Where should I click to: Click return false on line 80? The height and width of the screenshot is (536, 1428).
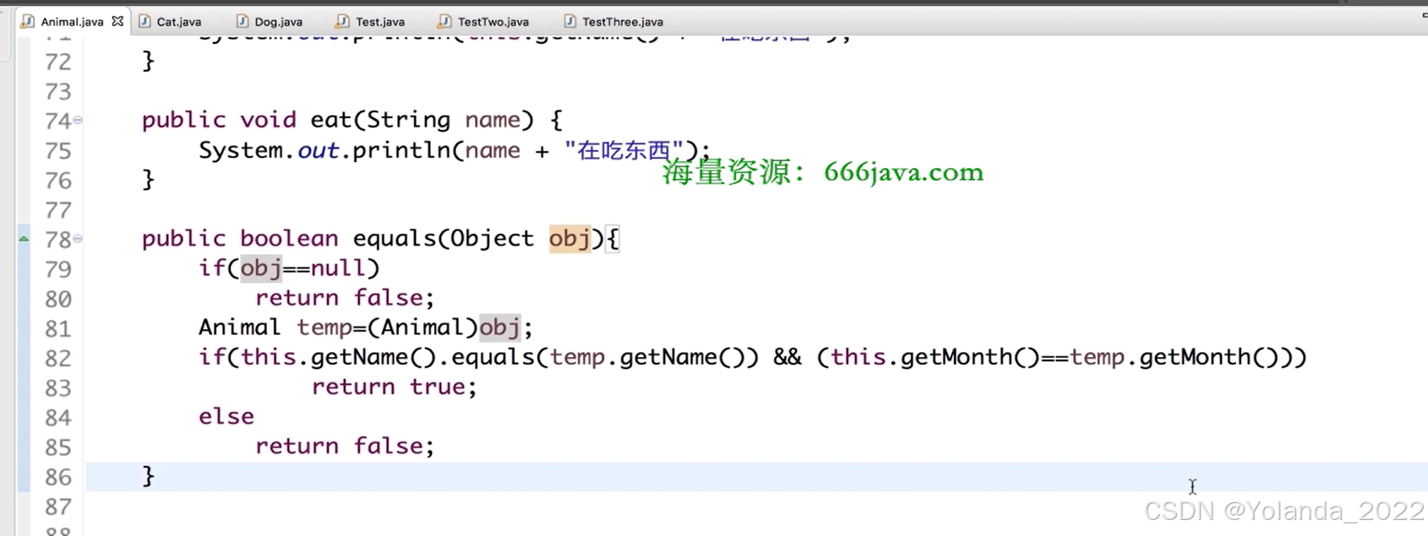(345, 298)
